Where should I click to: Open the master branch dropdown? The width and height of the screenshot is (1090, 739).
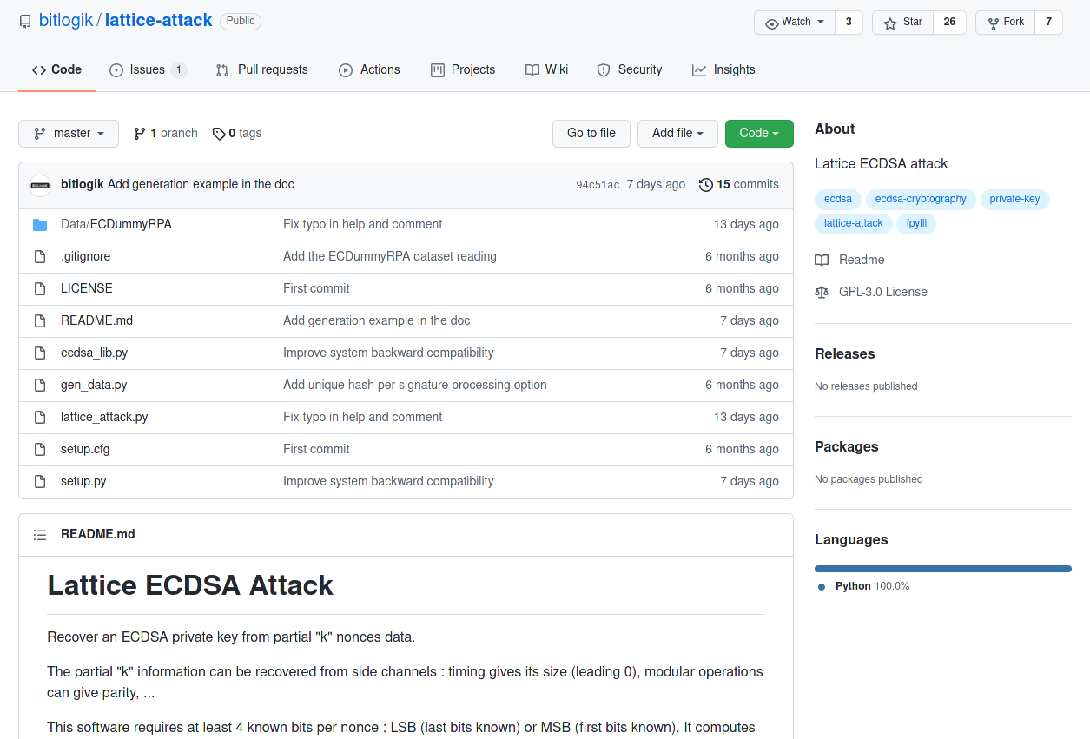coord(68,134)
